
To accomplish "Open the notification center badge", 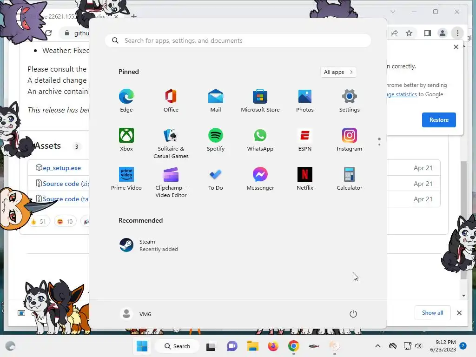I will (463, 346).
